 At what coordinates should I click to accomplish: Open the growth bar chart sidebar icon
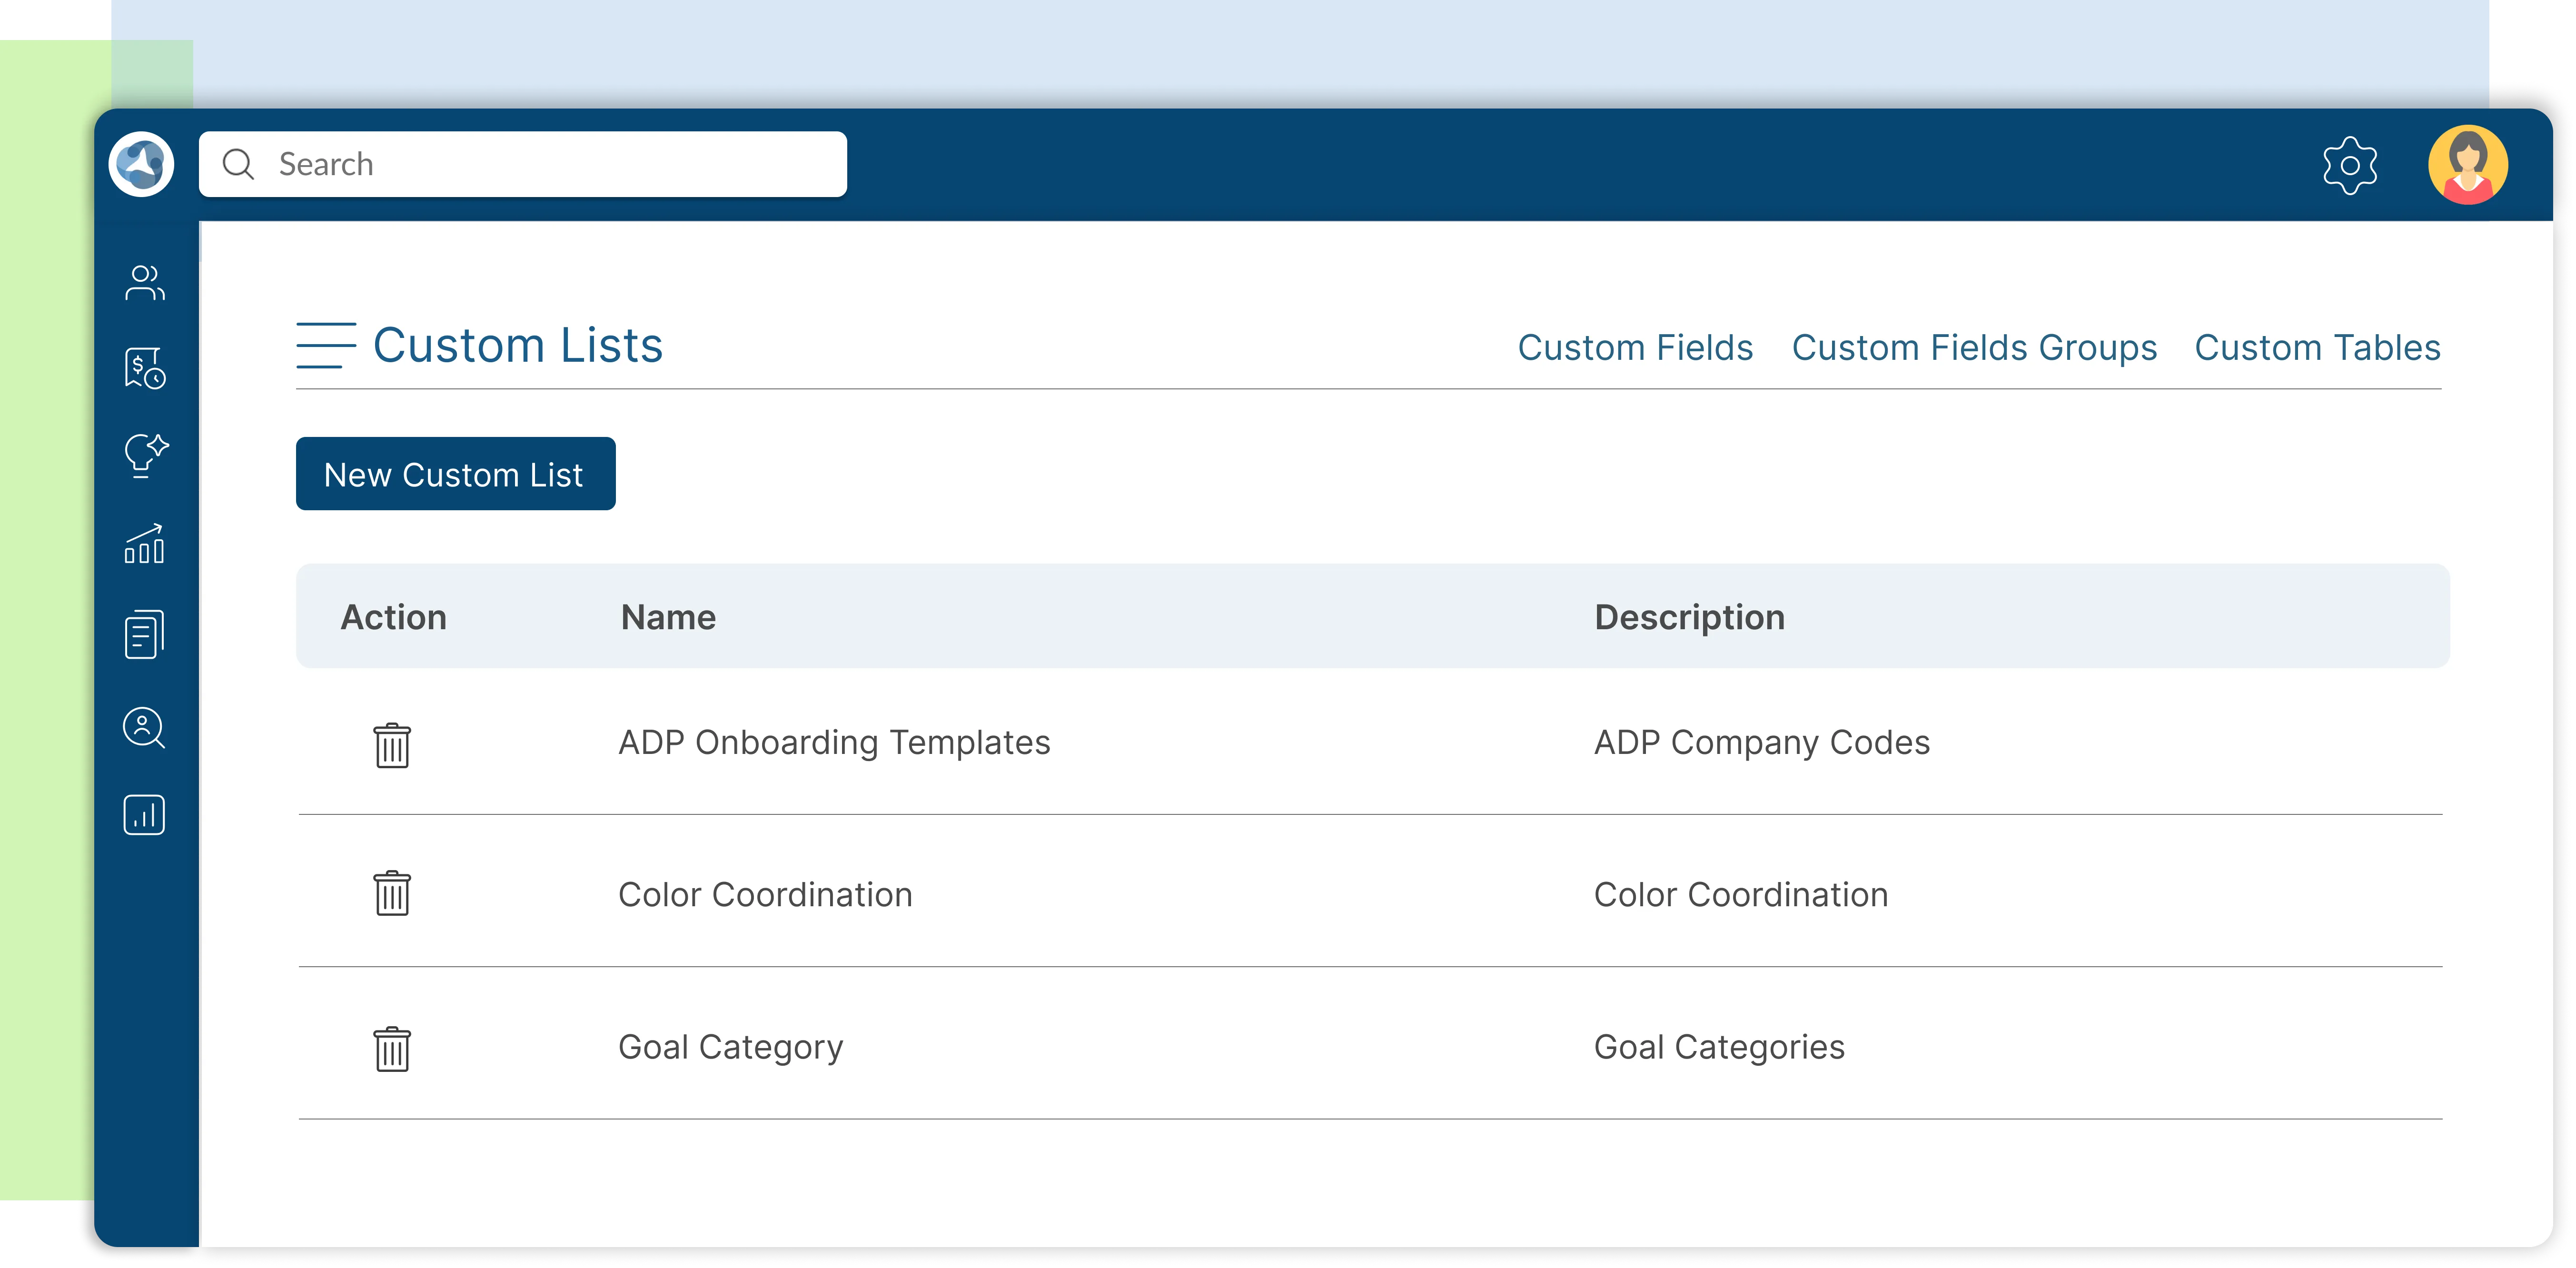144,544
